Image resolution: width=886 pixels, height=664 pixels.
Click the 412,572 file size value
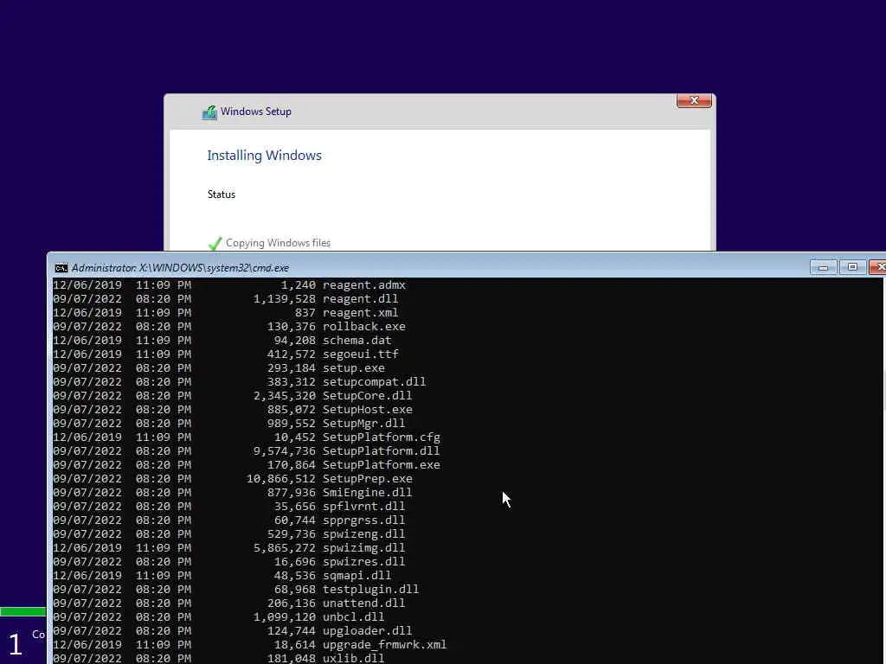click(x=291, y=354)
